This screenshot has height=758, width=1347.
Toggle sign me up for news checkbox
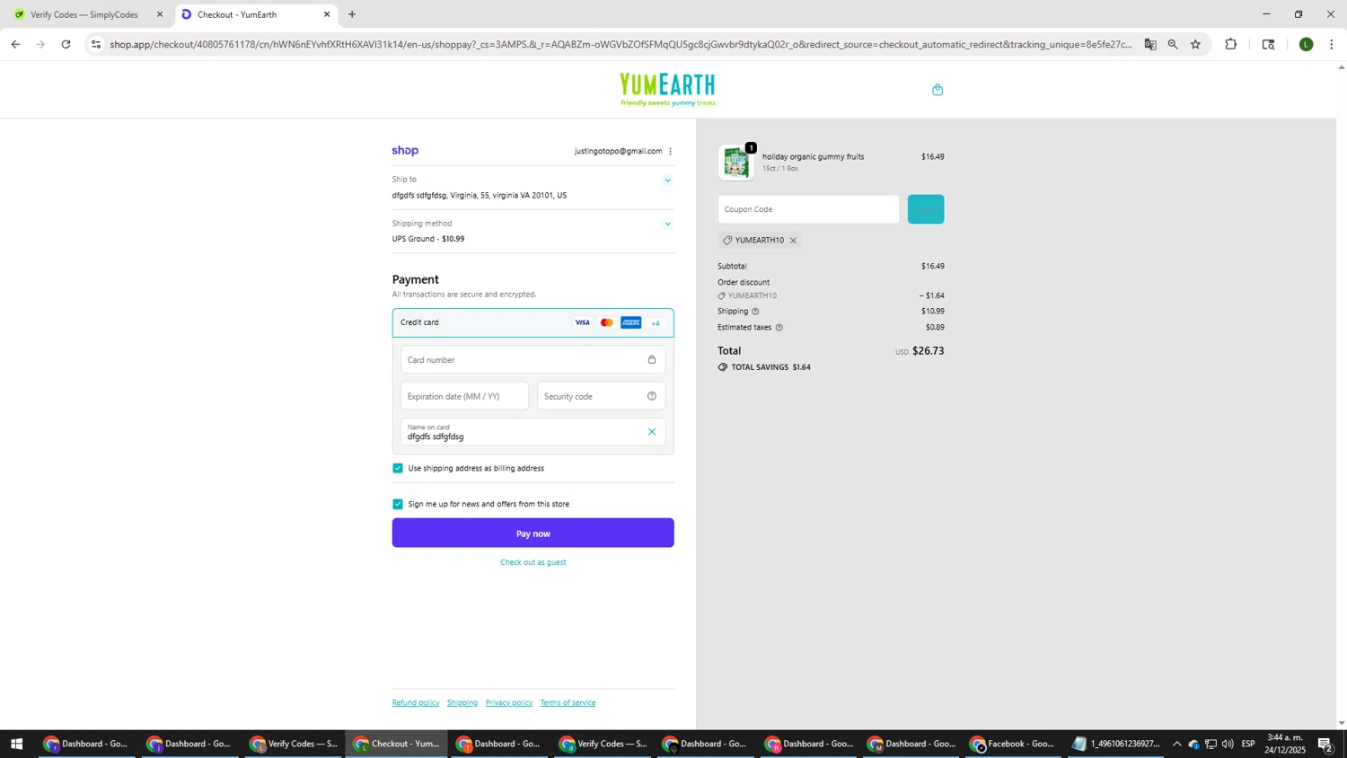coord(398,504)
